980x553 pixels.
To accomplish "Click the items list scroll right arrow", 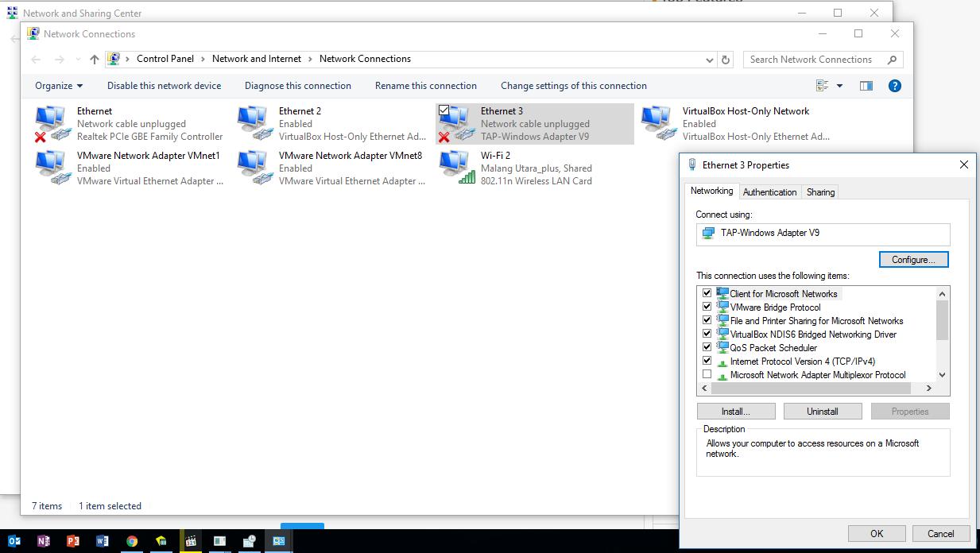I will (x=928, y=389).
